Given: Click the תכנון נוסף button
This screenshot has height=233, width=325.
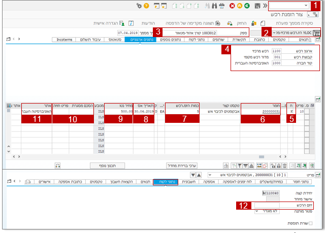Looking at the screenshot, I should click(x=107, y=165).
